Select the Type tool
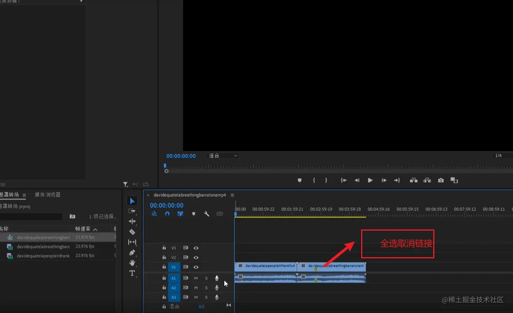This screenshot has width=513, height=313. click(x=132, y=273)
